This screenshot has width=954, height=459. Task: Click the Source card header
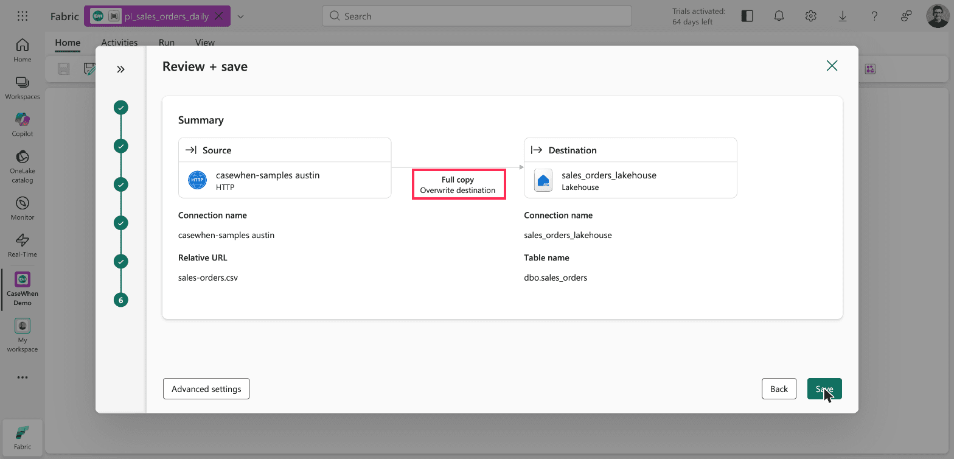point(285,150)
